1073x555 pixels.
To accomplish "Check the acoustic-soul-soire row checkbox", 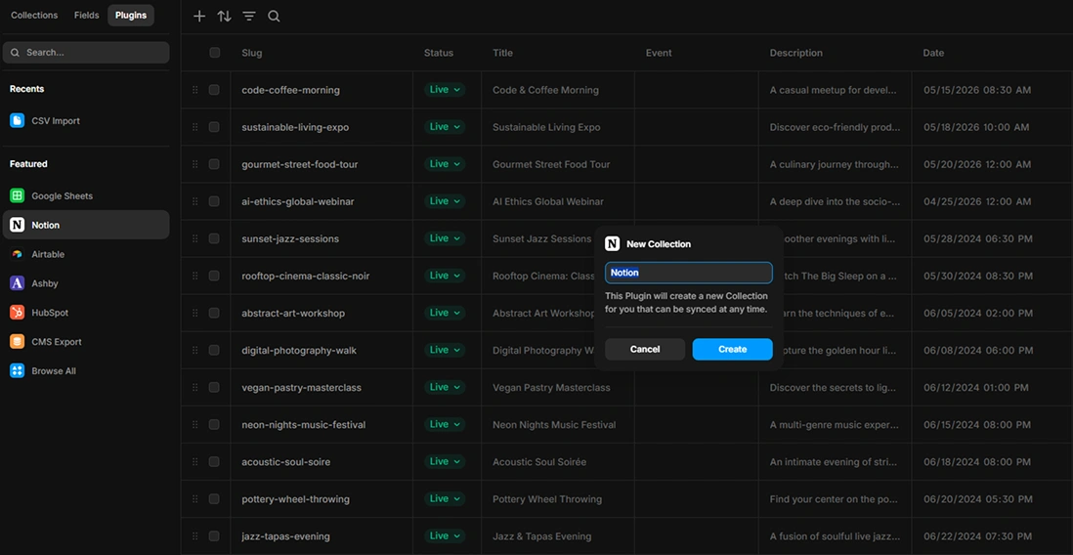I will coord(214,462).
